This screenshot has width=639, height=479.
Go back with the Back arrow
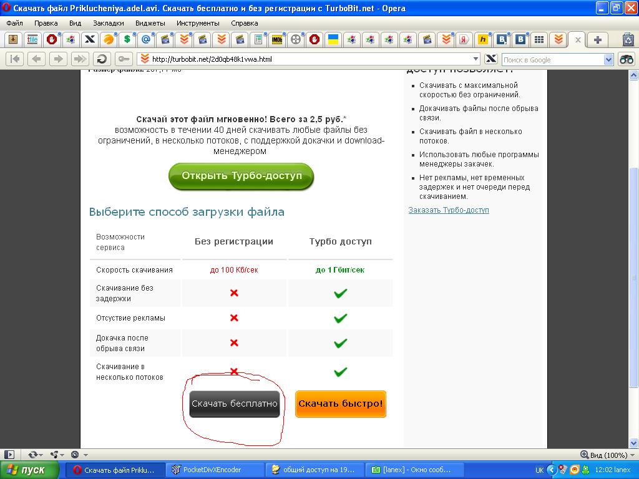(36, 59)
